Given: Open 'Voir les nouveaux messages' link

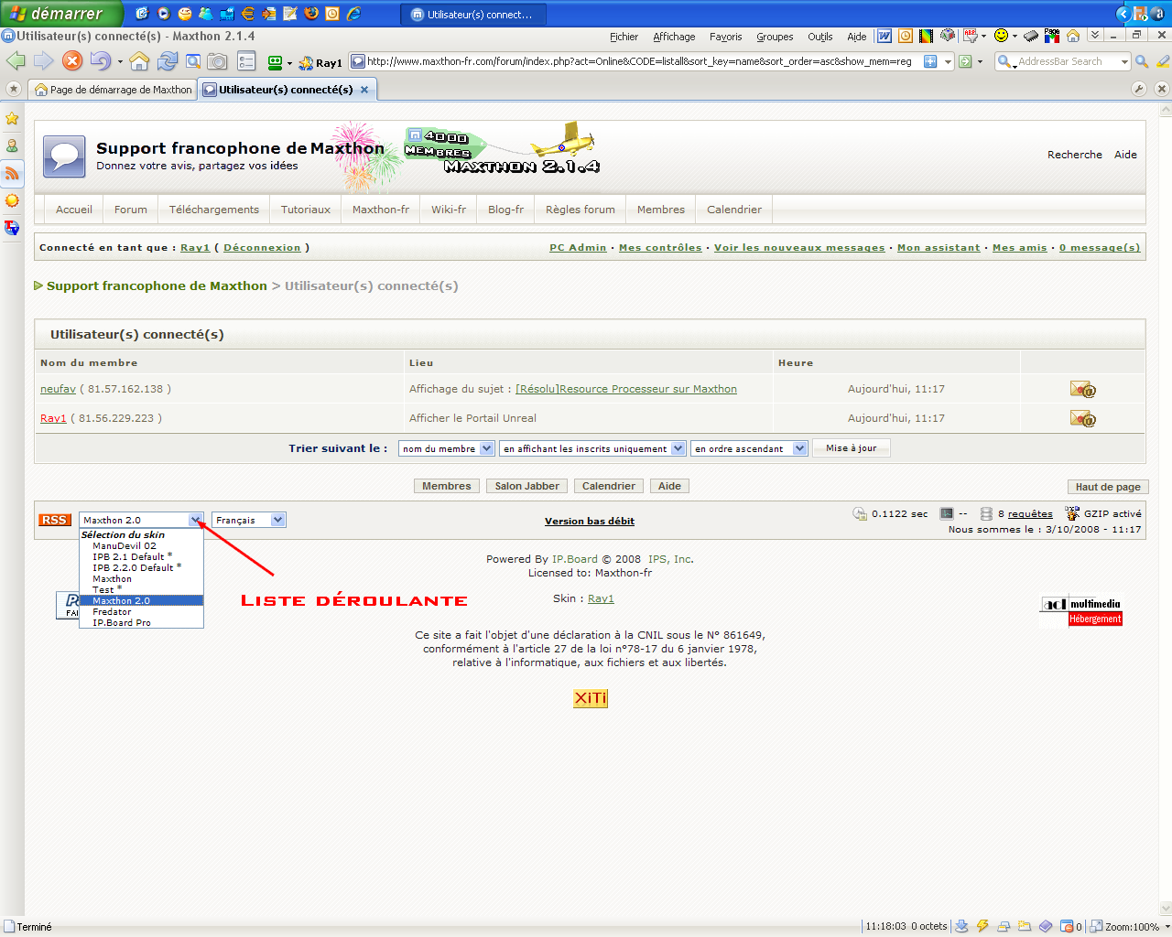Looking at the screenshot, I should (799, 247).
